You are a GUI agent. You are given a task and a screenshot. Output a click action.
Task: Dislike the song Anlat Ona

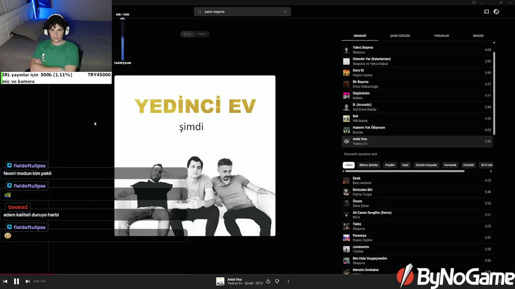277,281
